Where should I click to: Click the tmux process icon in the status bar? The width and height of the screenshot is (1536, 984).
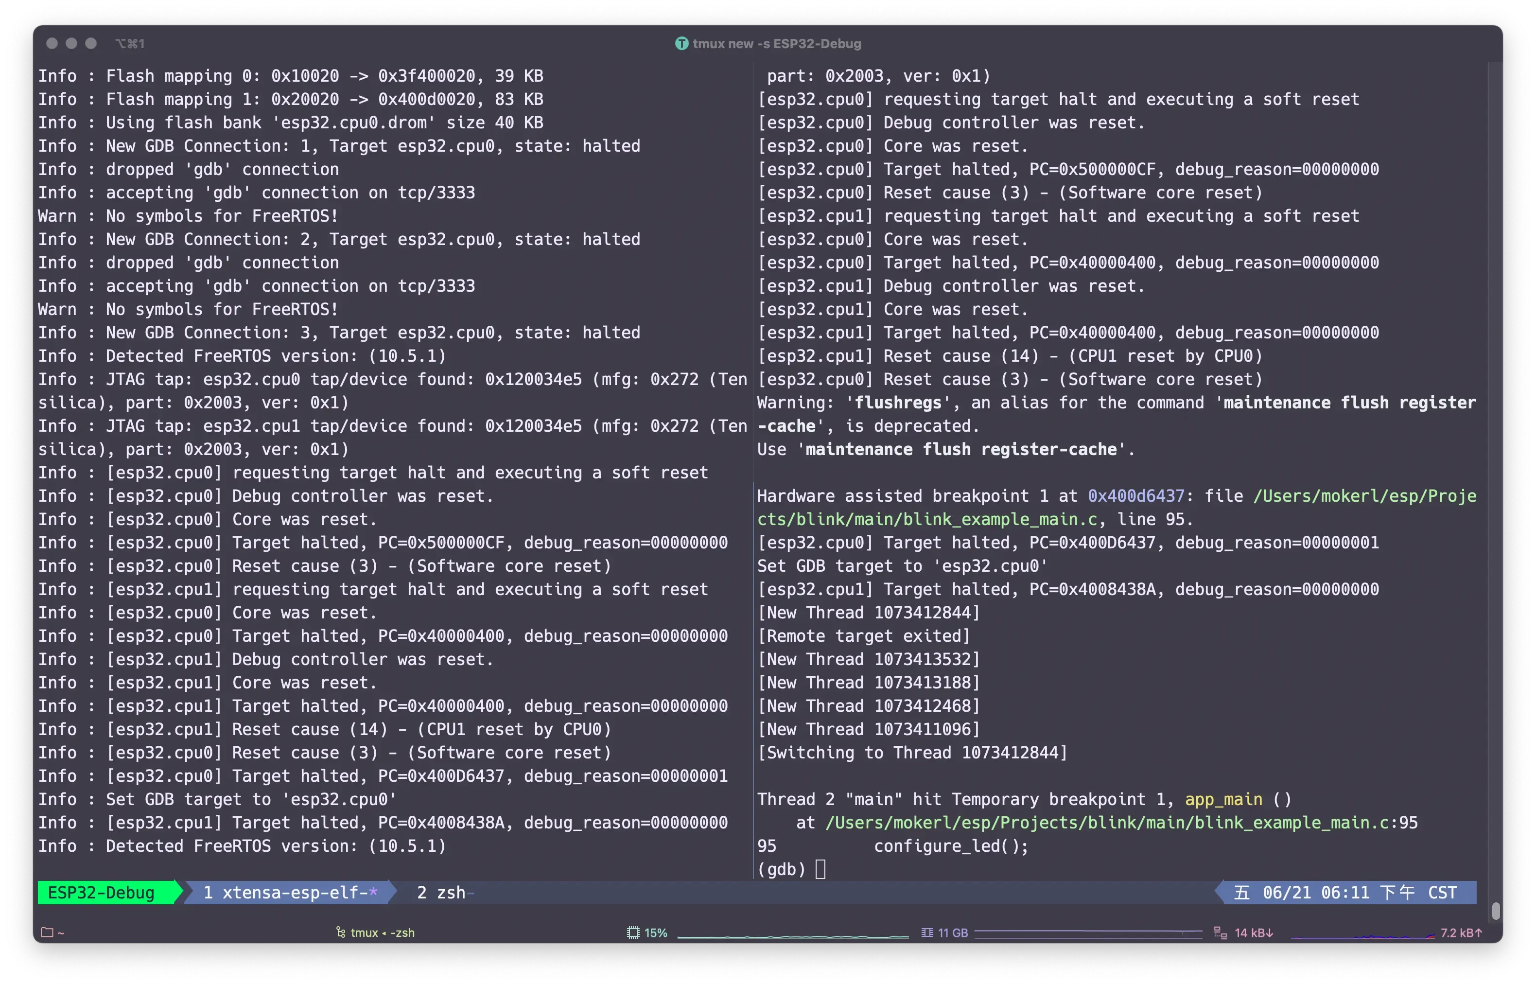[342, 932]
